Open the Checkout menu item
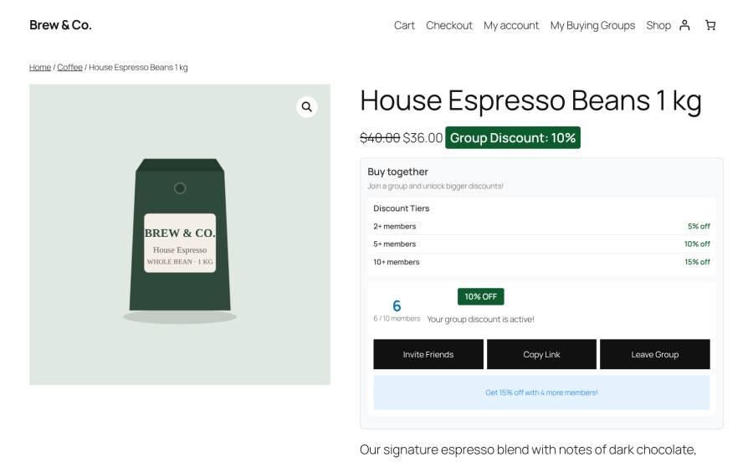 449,25
